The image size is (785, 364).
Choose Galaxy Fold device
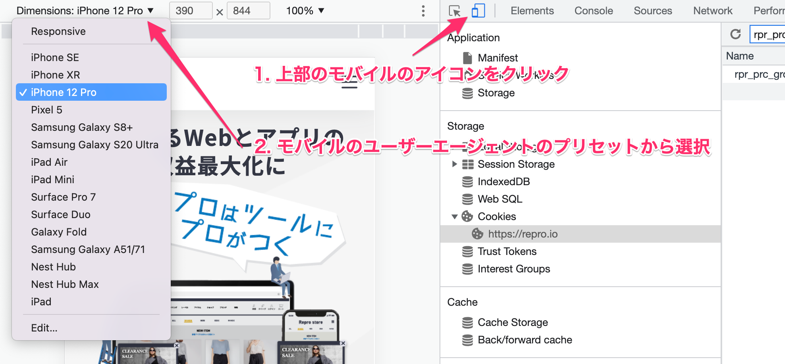coord(91,232)
